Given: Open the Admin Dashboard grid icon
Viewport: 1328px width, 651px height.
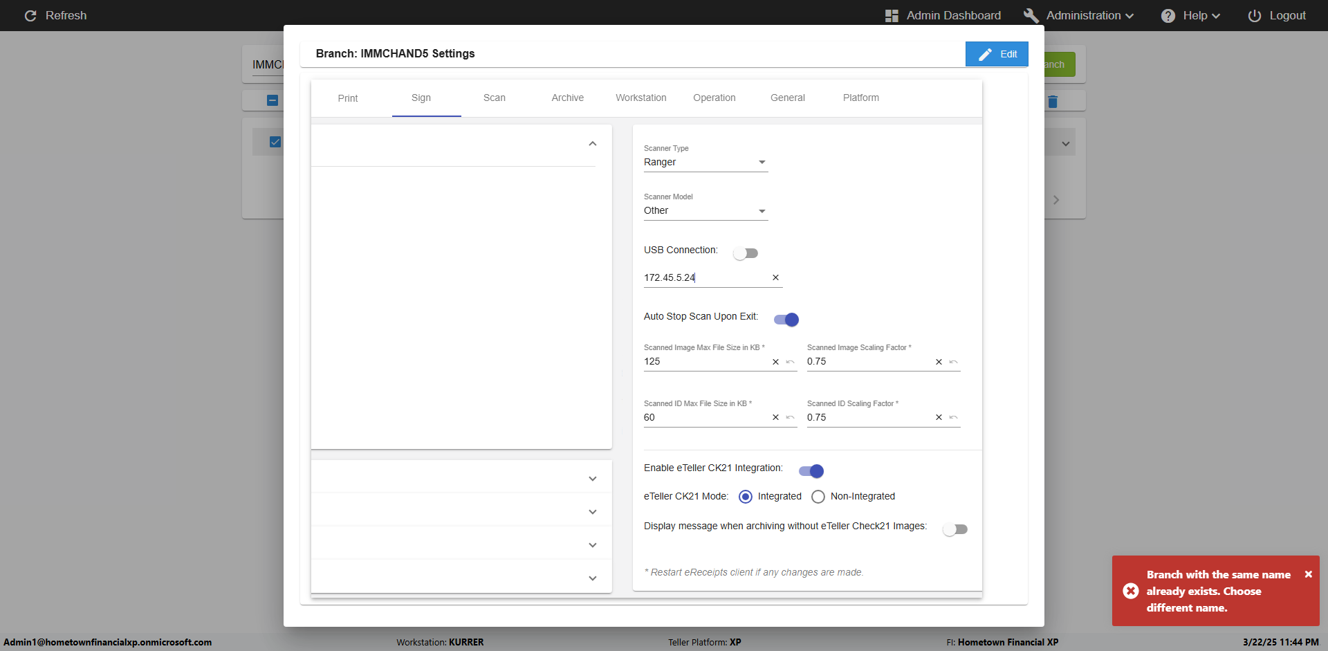Looking at the screenshot, I should (892, 16).
